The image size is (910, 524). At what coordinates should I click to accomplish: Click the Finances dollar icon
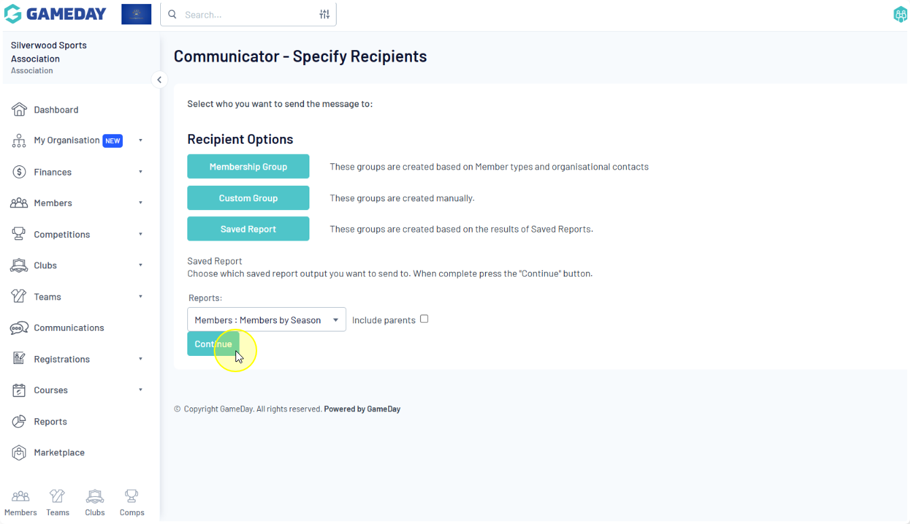[x=19, y=172]
